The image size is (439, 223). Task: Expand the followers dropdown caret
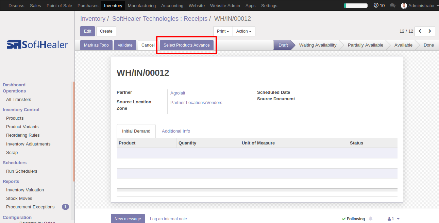[398, 219]
